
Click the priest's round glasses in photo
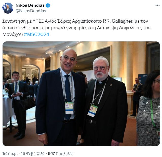[x=99, y=68]
